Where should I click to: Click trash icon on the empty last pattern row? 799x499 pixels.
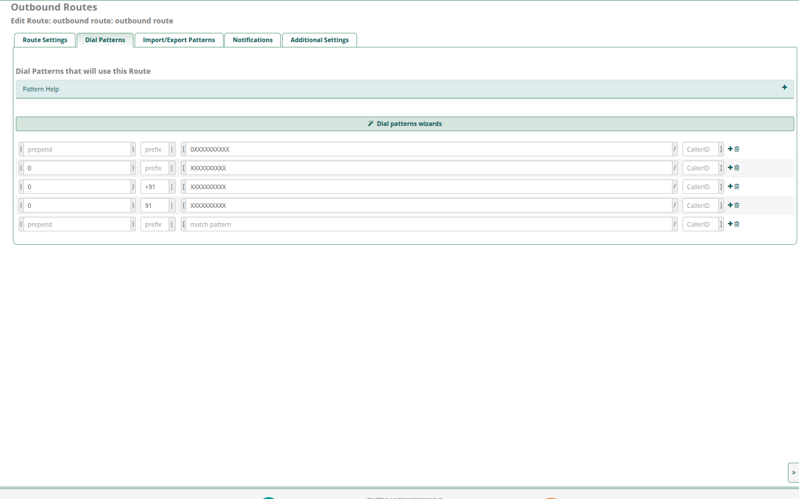(x=737, y=224)
